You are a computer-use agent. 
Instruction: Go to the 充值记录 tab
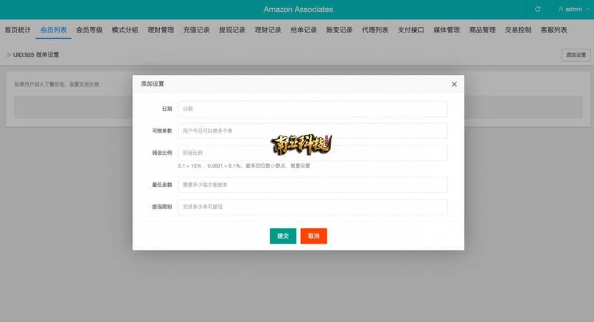[x=196, y=30]
